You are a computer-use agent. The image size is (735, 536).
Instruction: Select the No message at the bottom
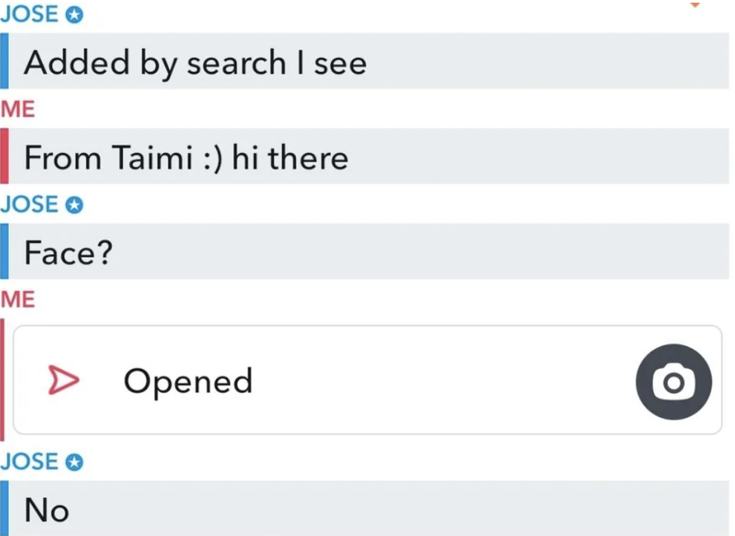46,509
